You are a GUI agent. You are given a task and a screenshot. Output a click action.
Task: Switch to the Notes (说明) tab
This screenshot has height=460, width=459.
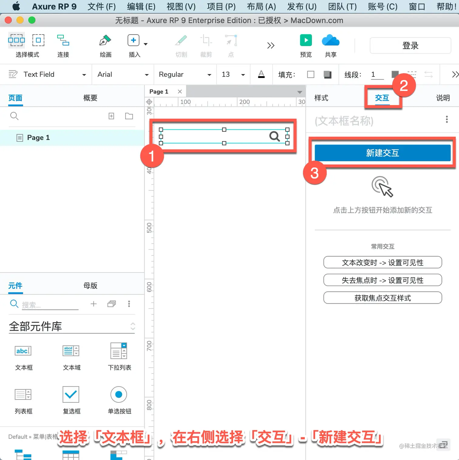tap(443, 98)
